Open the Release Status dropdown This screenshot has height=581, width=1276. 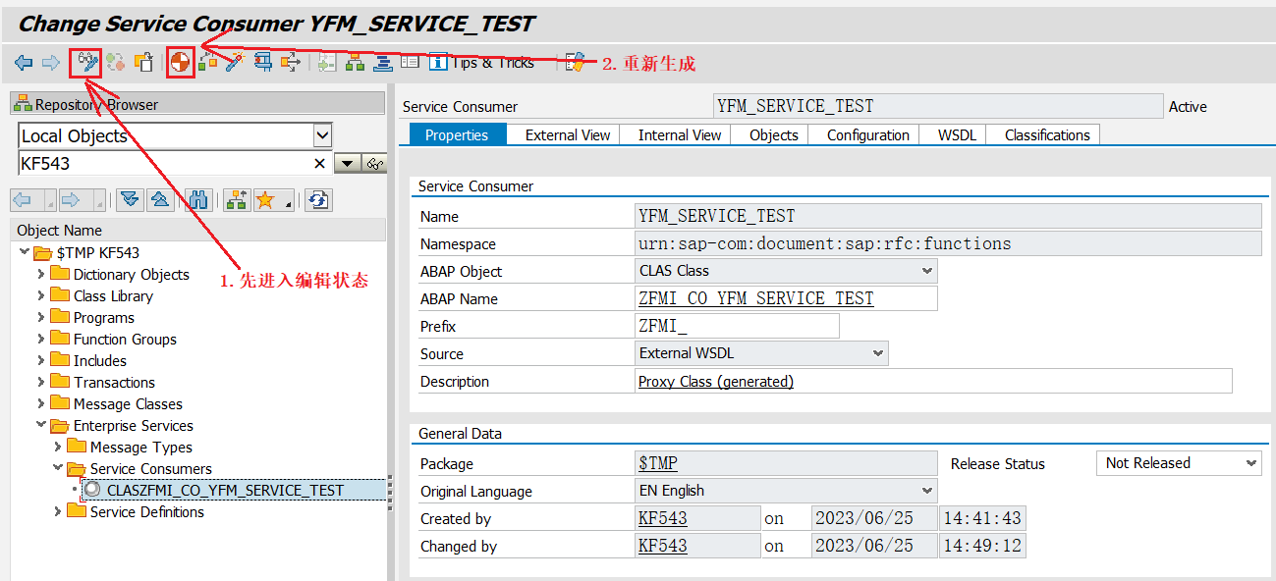pos(1250,463)
